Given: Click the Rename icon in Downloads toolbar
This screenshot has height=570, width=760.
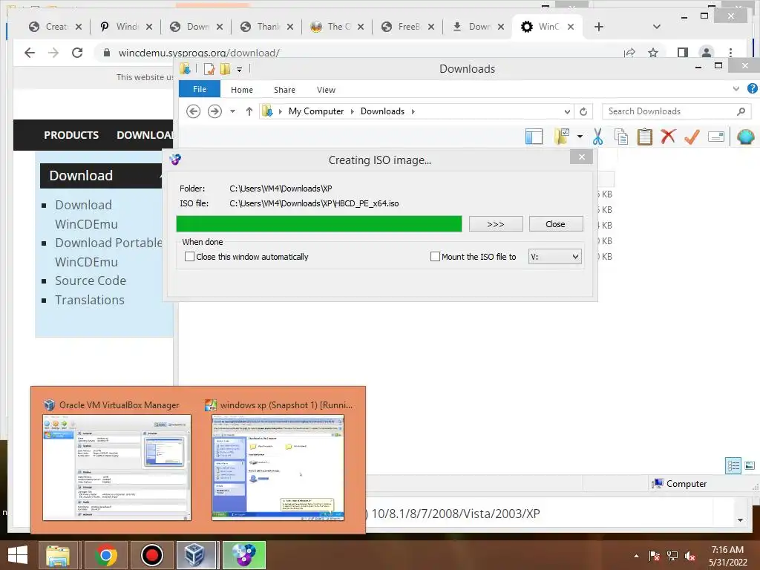Looking at the screenshot, I should pos(716,137).
